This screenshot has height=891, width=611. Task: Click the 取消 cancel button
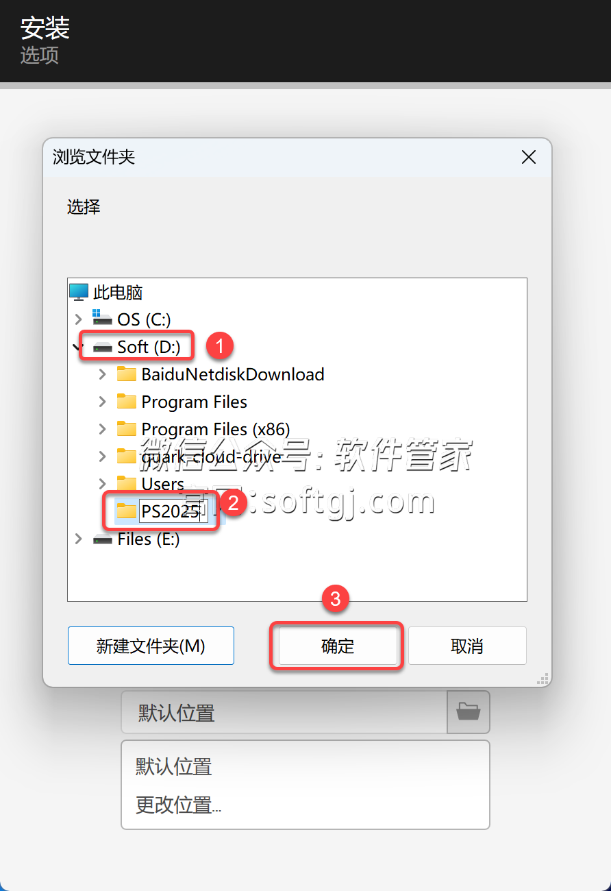pos(467,646)
